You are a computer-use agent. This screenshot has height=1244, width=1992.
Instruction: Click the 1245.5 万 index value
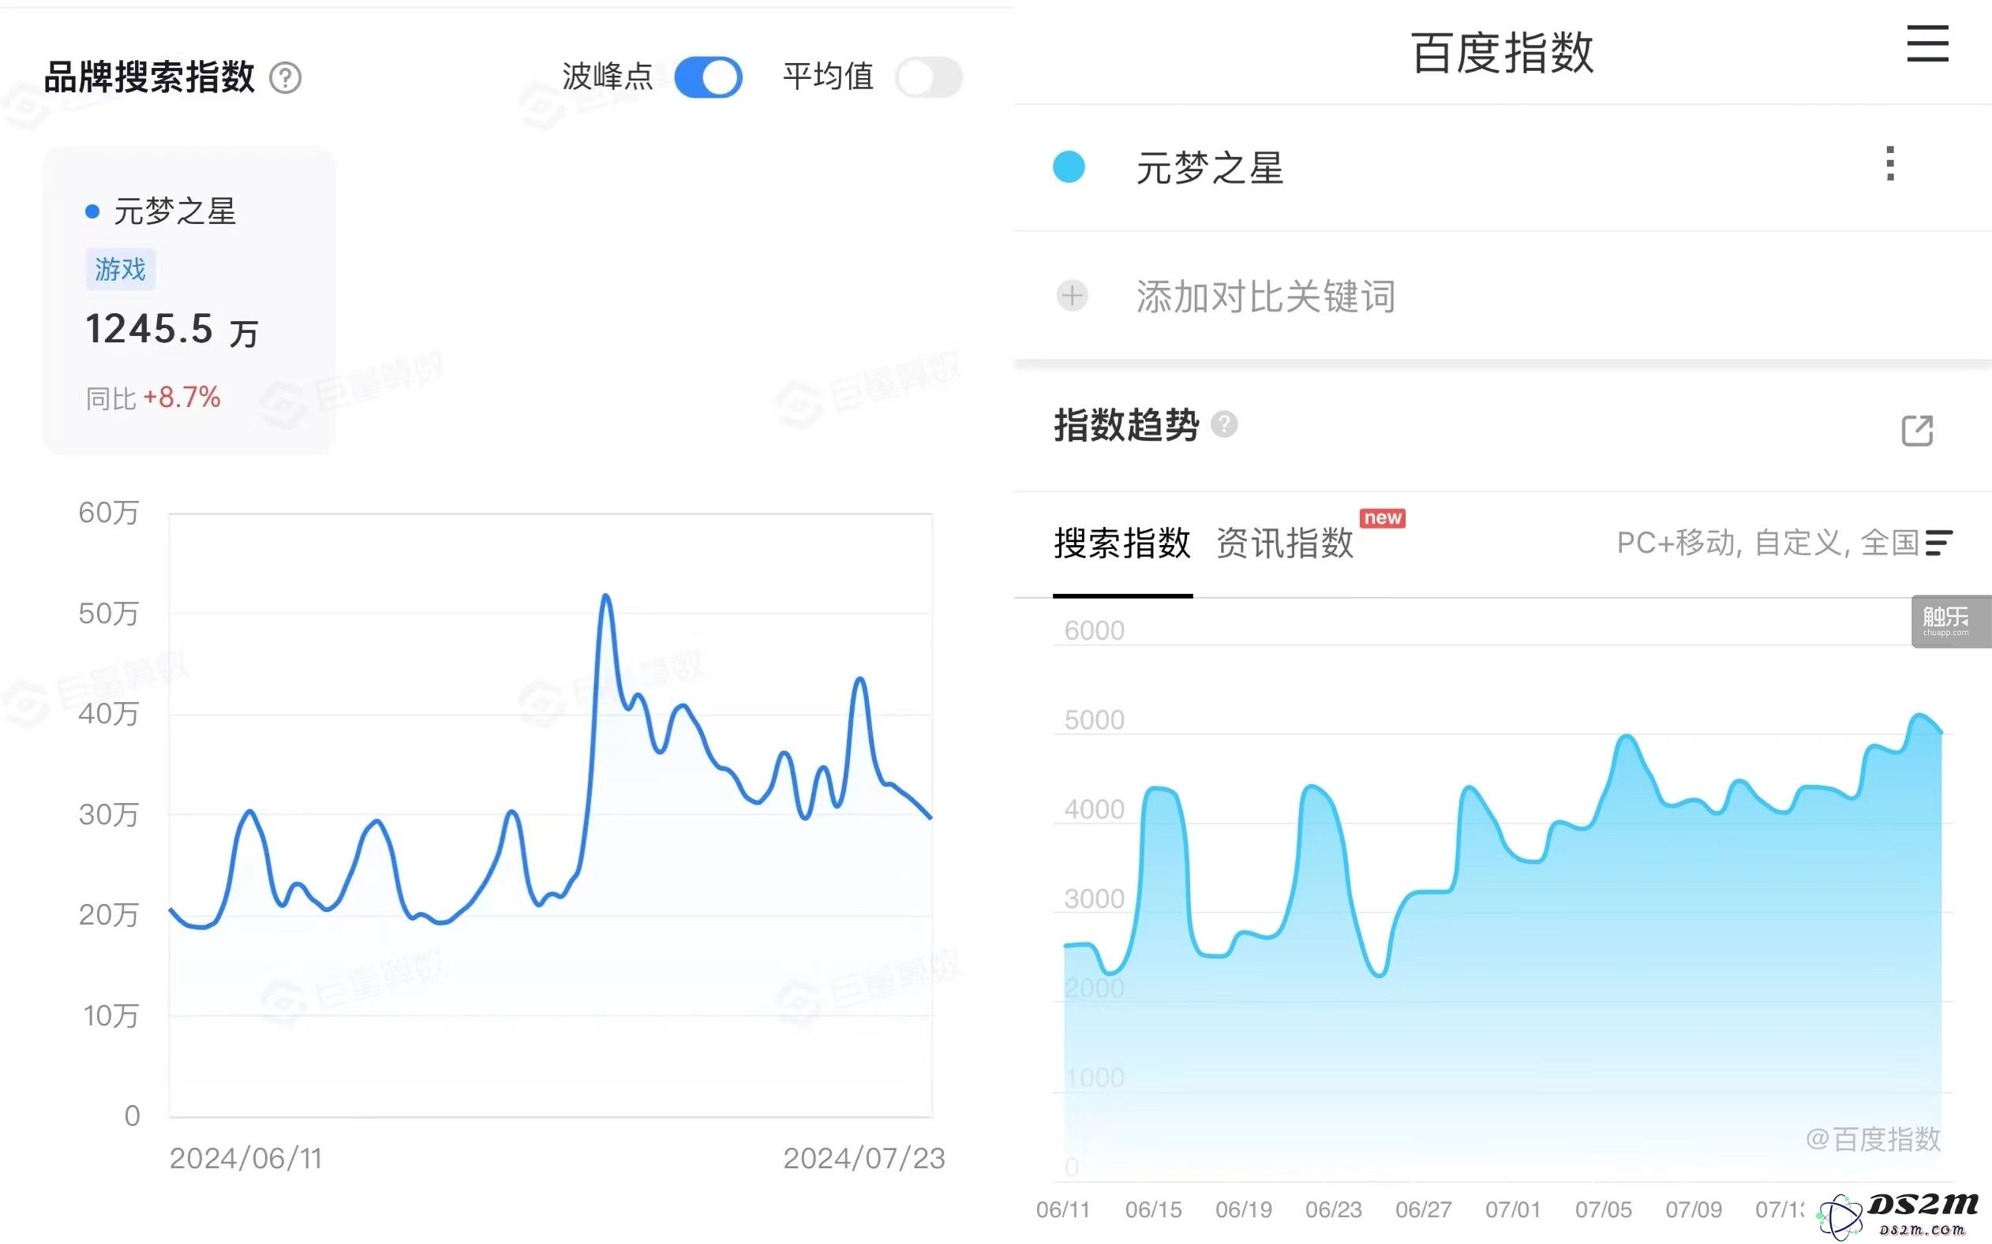point(172,330)
